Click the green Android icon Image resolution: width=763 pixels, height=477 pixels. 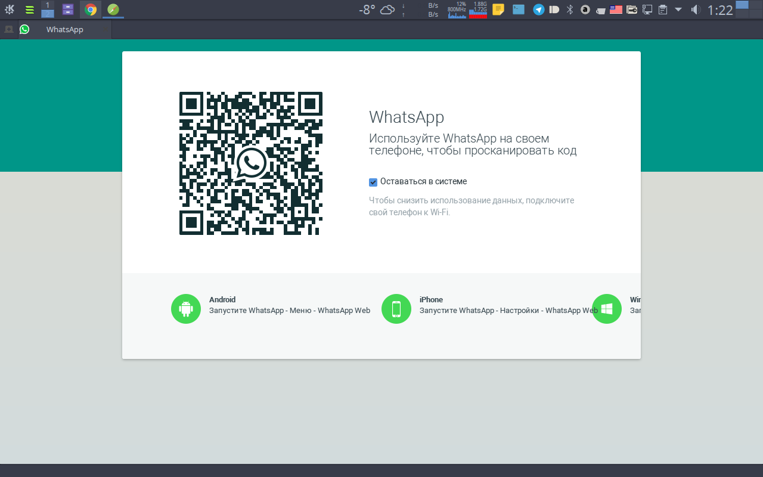186,309
